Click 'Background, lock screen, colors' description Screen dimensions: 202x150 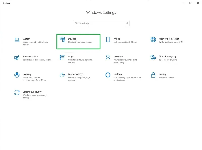tap(37, 60)
